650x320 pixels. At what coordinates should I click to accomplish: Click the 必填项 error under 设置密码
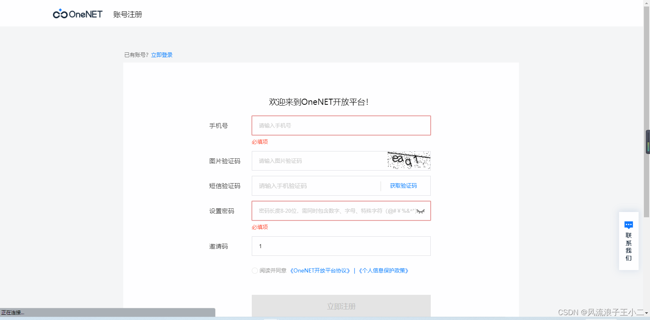click(x=260, y=227)
